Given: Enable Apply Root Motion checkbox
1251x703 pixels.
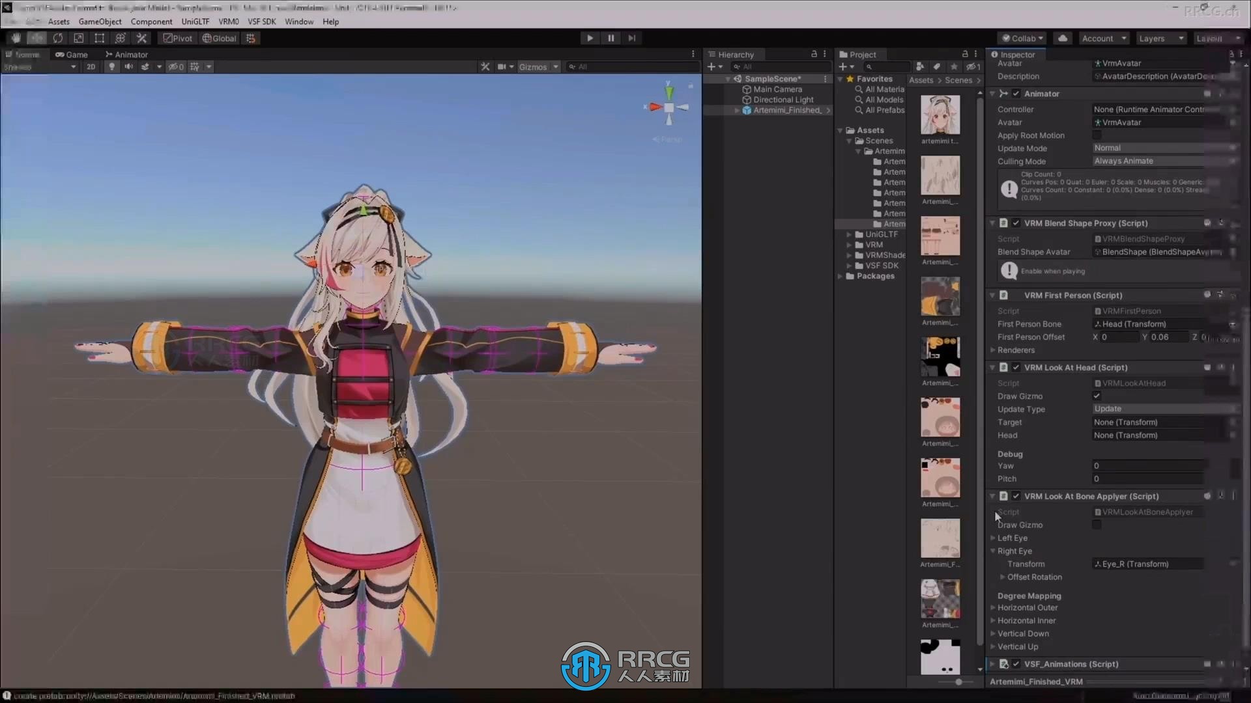Looking at the screenshot, I should pyautogui.click(x=1097, y=135).
